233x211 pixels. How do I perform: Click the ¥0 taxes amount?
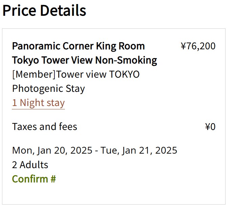210,127
